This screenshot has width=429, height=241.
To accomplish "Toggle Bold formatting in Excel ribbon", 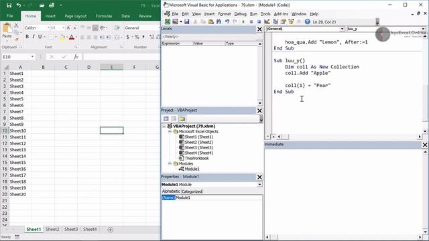I will click(x=27, y=37).
